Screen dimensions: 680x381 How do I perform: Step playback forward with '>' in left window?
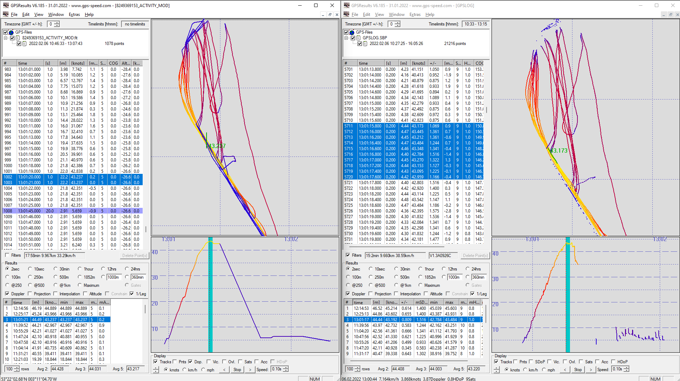(x=250, y=369)
